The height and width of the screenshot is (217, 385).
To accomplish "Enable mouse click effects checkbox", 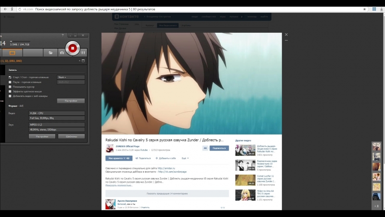I will [x=10, y=92].
